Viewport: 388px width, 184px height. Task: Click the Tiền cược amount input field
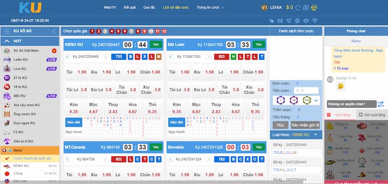(x=306, y=91)
